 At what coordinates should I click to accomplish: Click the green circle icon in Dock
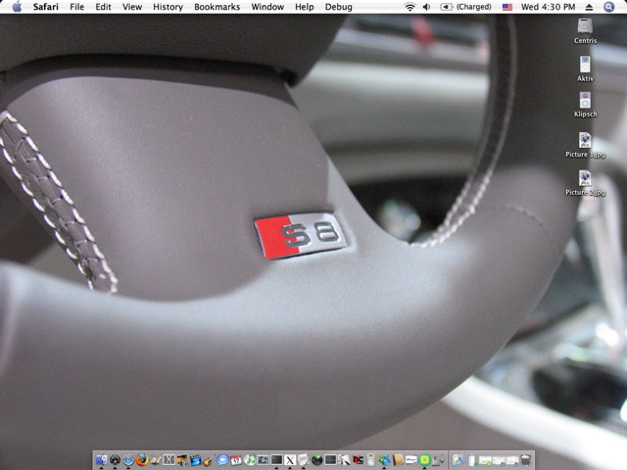point(424,460)
